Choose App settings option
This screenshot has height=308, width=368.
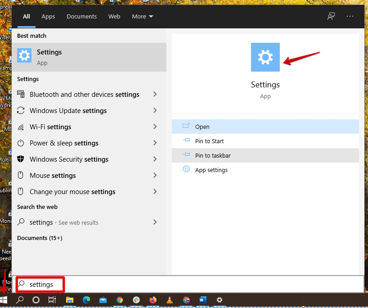265,170
